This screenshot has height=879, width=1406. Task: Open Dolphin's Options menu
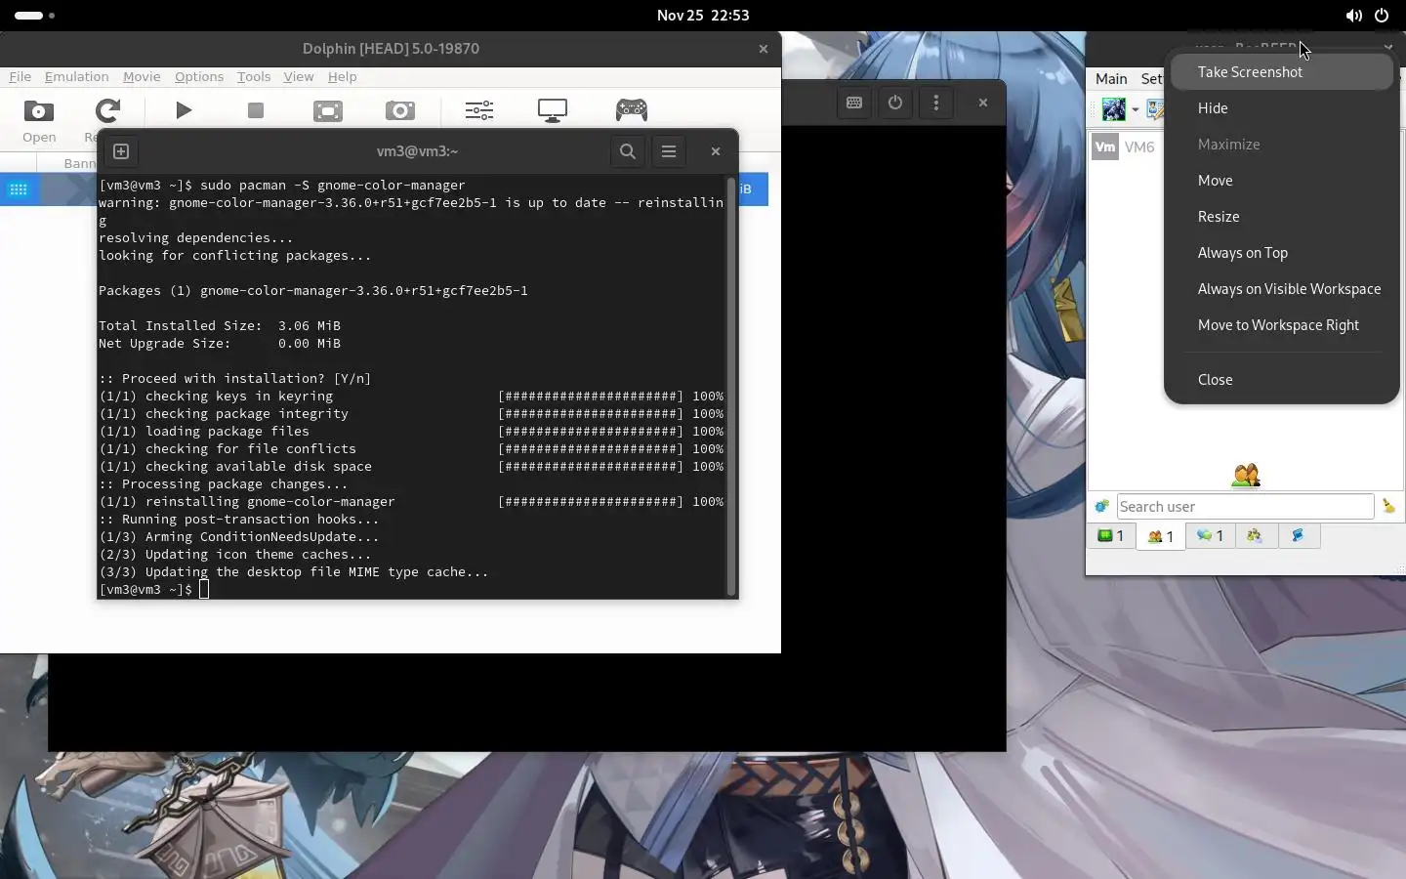point(199,76)
